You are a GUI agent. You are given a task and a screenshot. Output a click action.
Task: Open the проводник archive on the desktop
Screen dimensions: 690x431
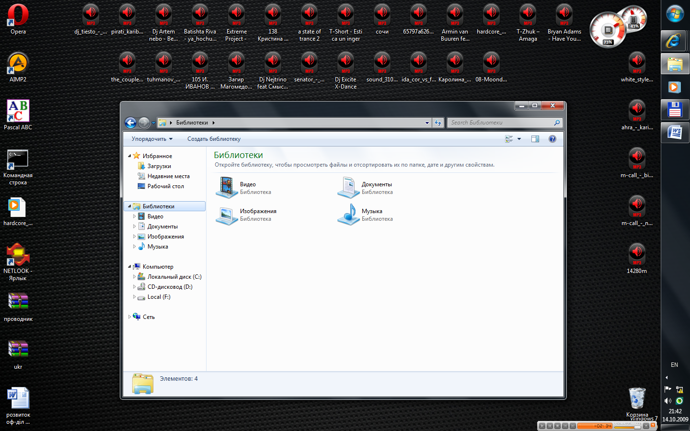[18, 306]
